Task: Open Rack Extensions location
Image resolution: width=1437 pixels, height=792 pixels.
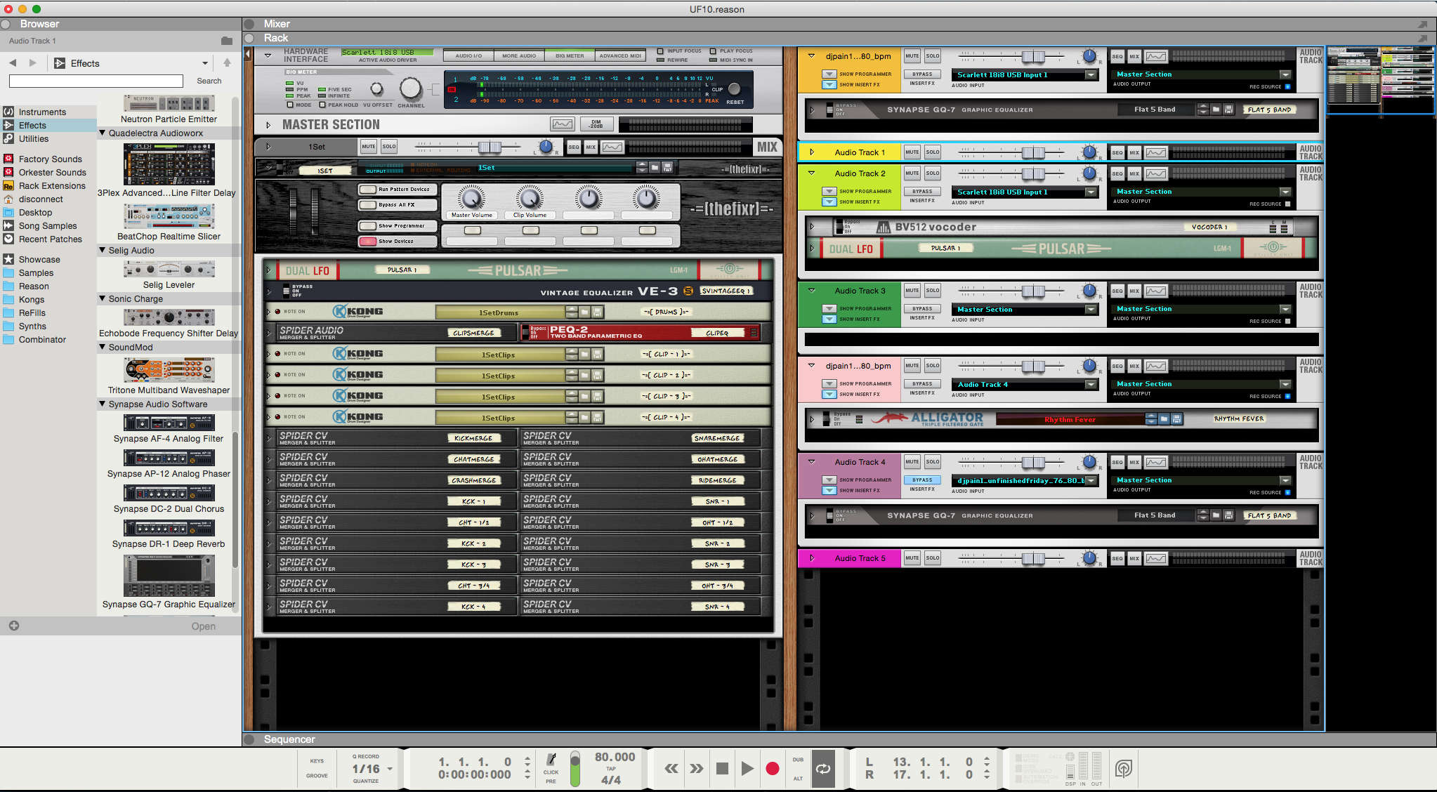Action: pos(52,186)
